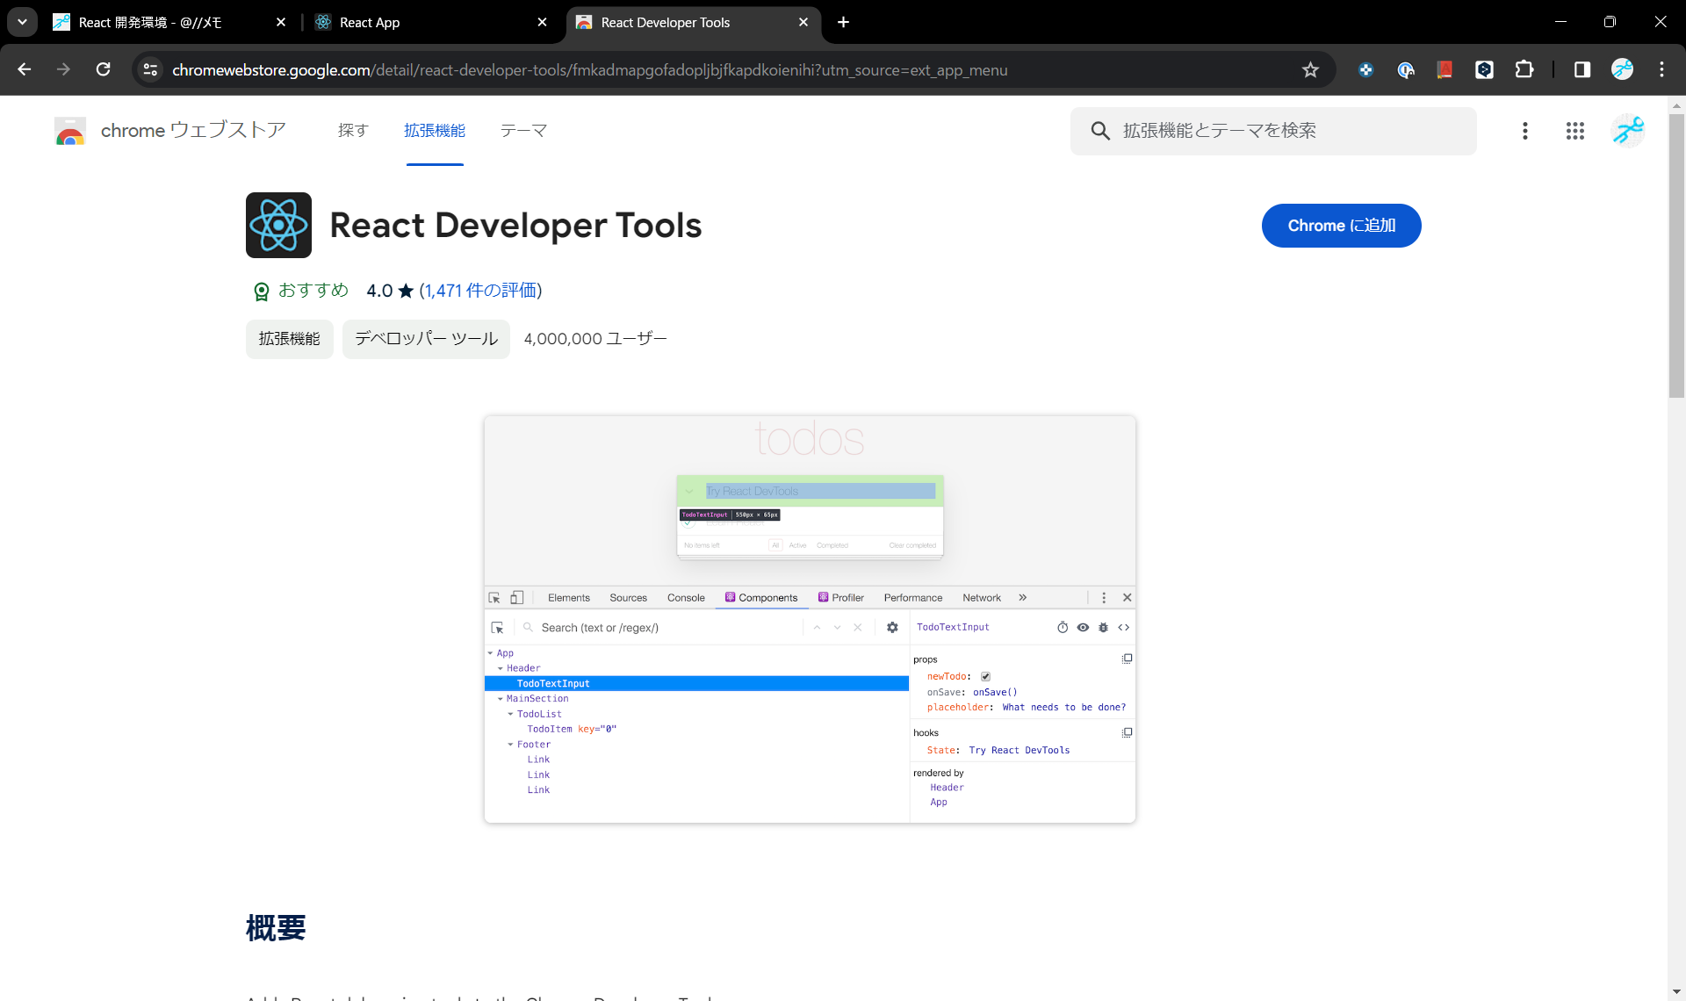Expand the hidden DevTools tabs chevron
Viewport: 1686px width, 1001px height.
[1023, 597]
